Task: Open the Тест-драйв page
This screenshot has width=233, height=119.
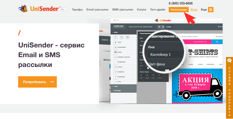Action: point(158,10)
